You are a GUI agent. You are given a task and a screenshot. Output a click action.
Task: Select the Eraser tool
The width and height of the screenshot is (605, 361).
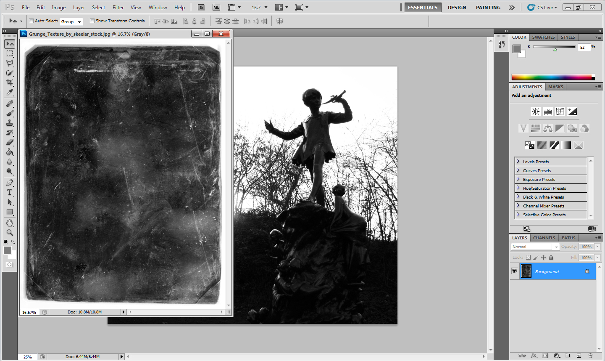10,142
